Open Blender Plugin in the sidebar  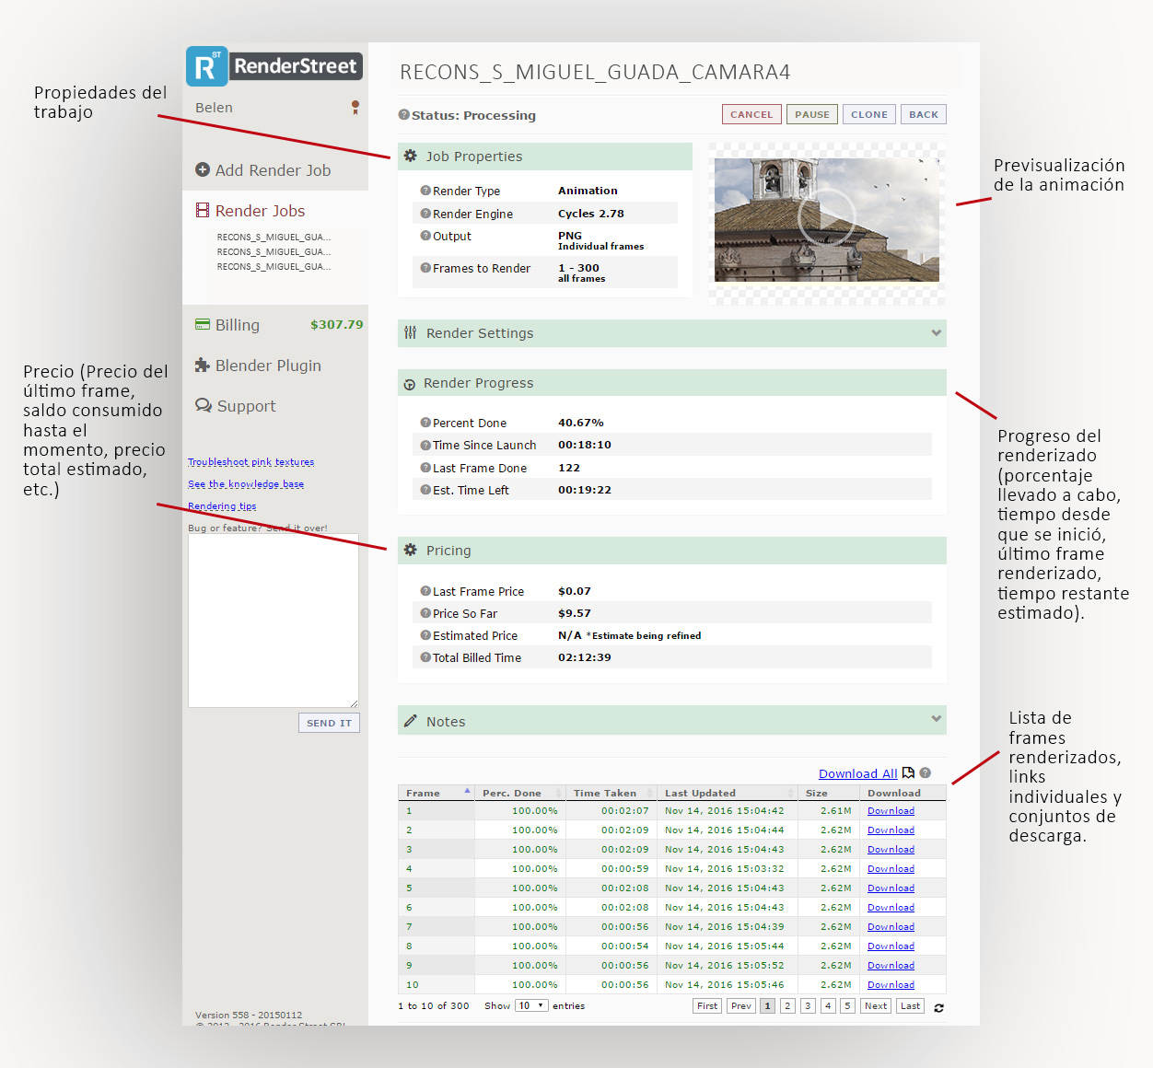[268, 366]
